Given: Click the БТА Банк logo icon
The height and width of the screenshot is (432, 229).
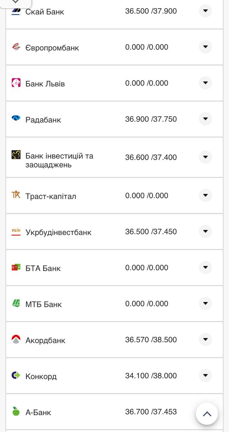Looking at the screenshot, I should point(16,268).
